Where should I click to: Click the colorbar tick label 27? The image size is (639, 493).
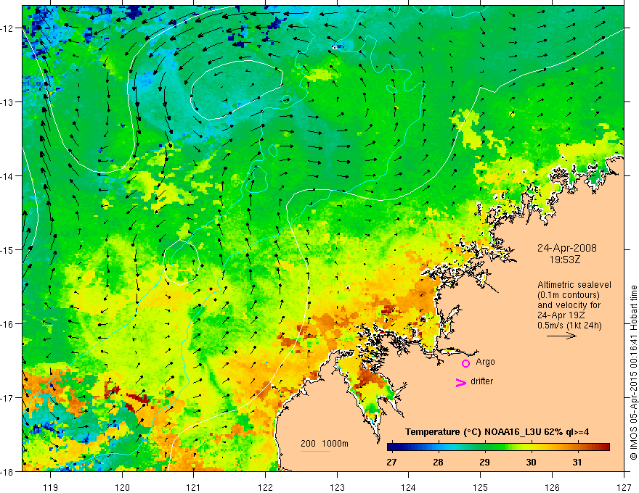pyautogui.click(x=391, y=463)
